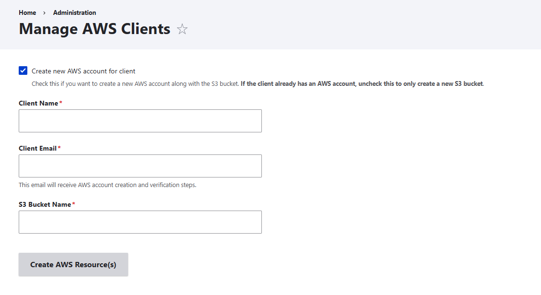Click the Client Email field label

[x=38, y=148]
